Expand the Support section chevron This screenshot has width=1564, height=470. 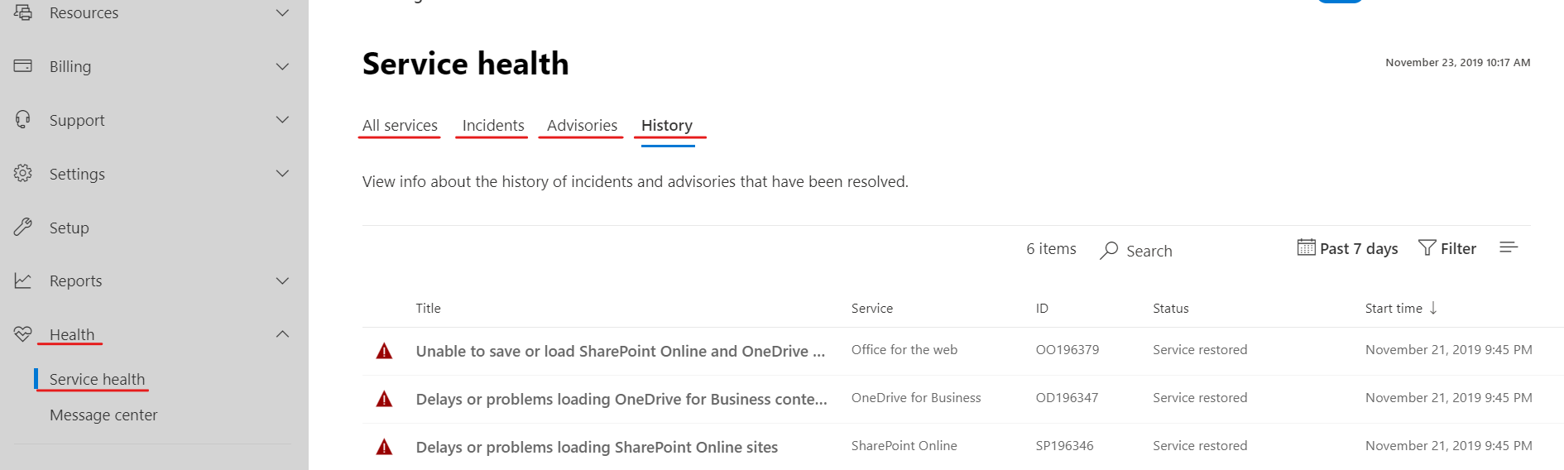(x=282, y=120)
